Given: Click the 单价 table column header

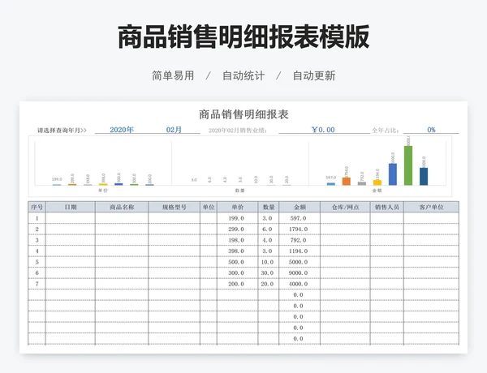Looking at the screenshot, I should (x=237, y=207).
